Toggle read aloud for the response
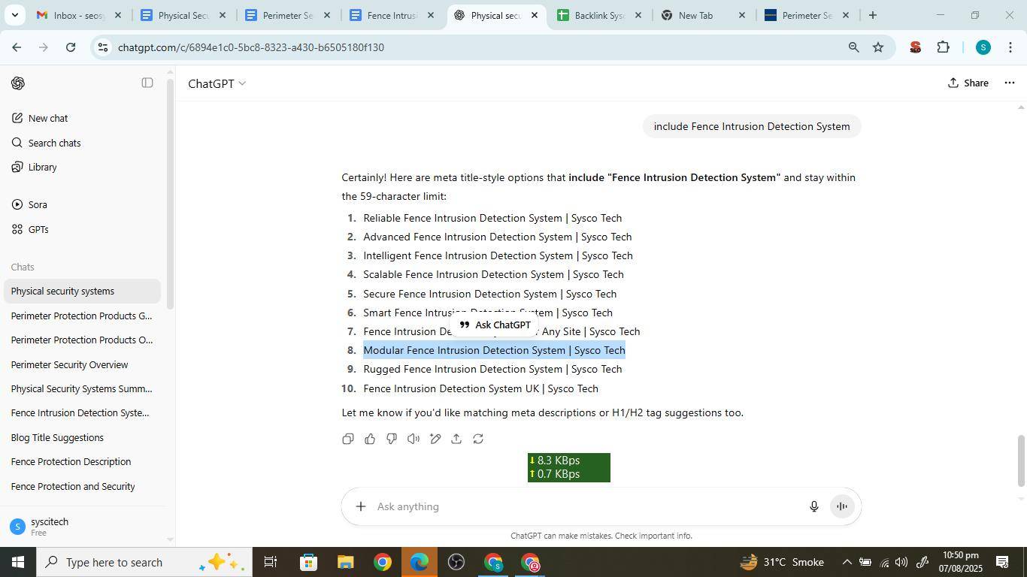This screenshot has width=1027, height=577. point(414,439)
